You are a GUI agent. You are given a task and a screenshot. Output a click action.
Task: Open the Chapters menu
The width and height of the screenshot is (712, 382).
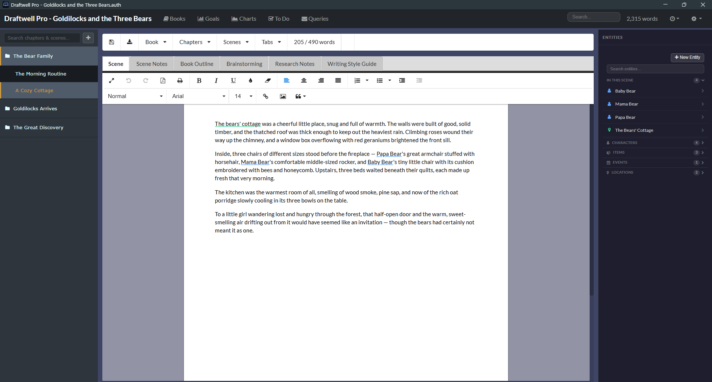coord(195,42)
